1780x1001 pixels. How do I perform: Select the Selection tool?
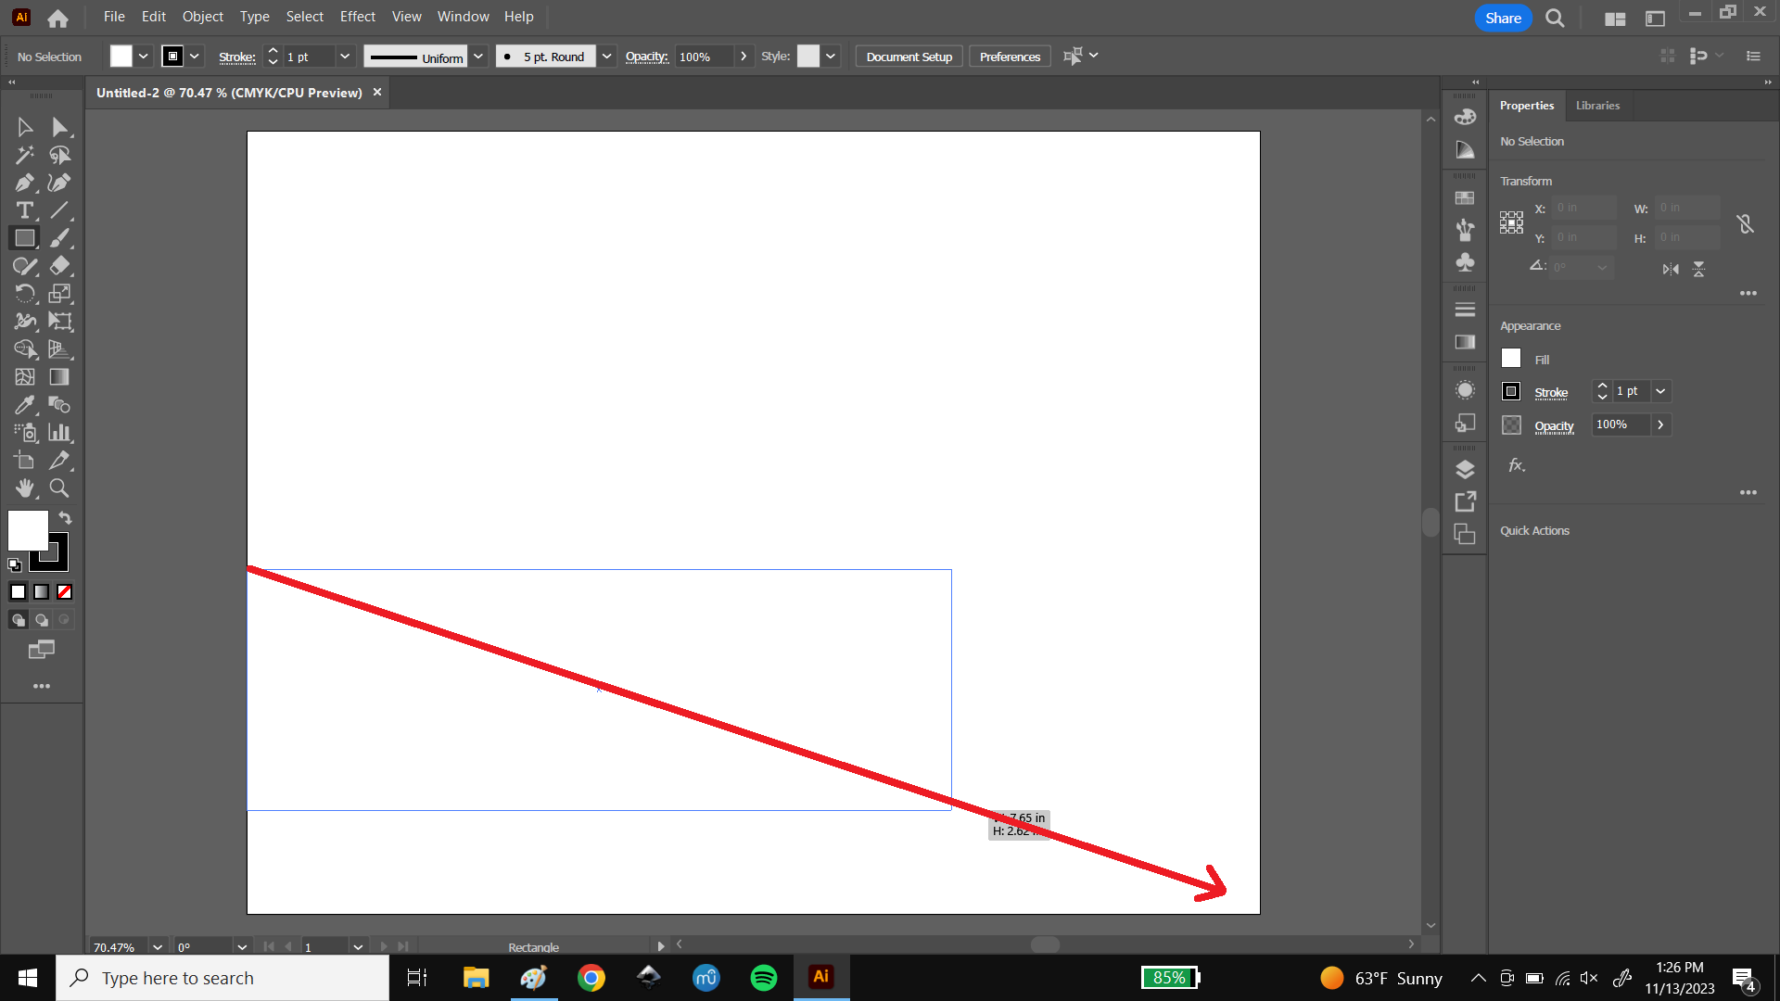[x=25, y=127]
